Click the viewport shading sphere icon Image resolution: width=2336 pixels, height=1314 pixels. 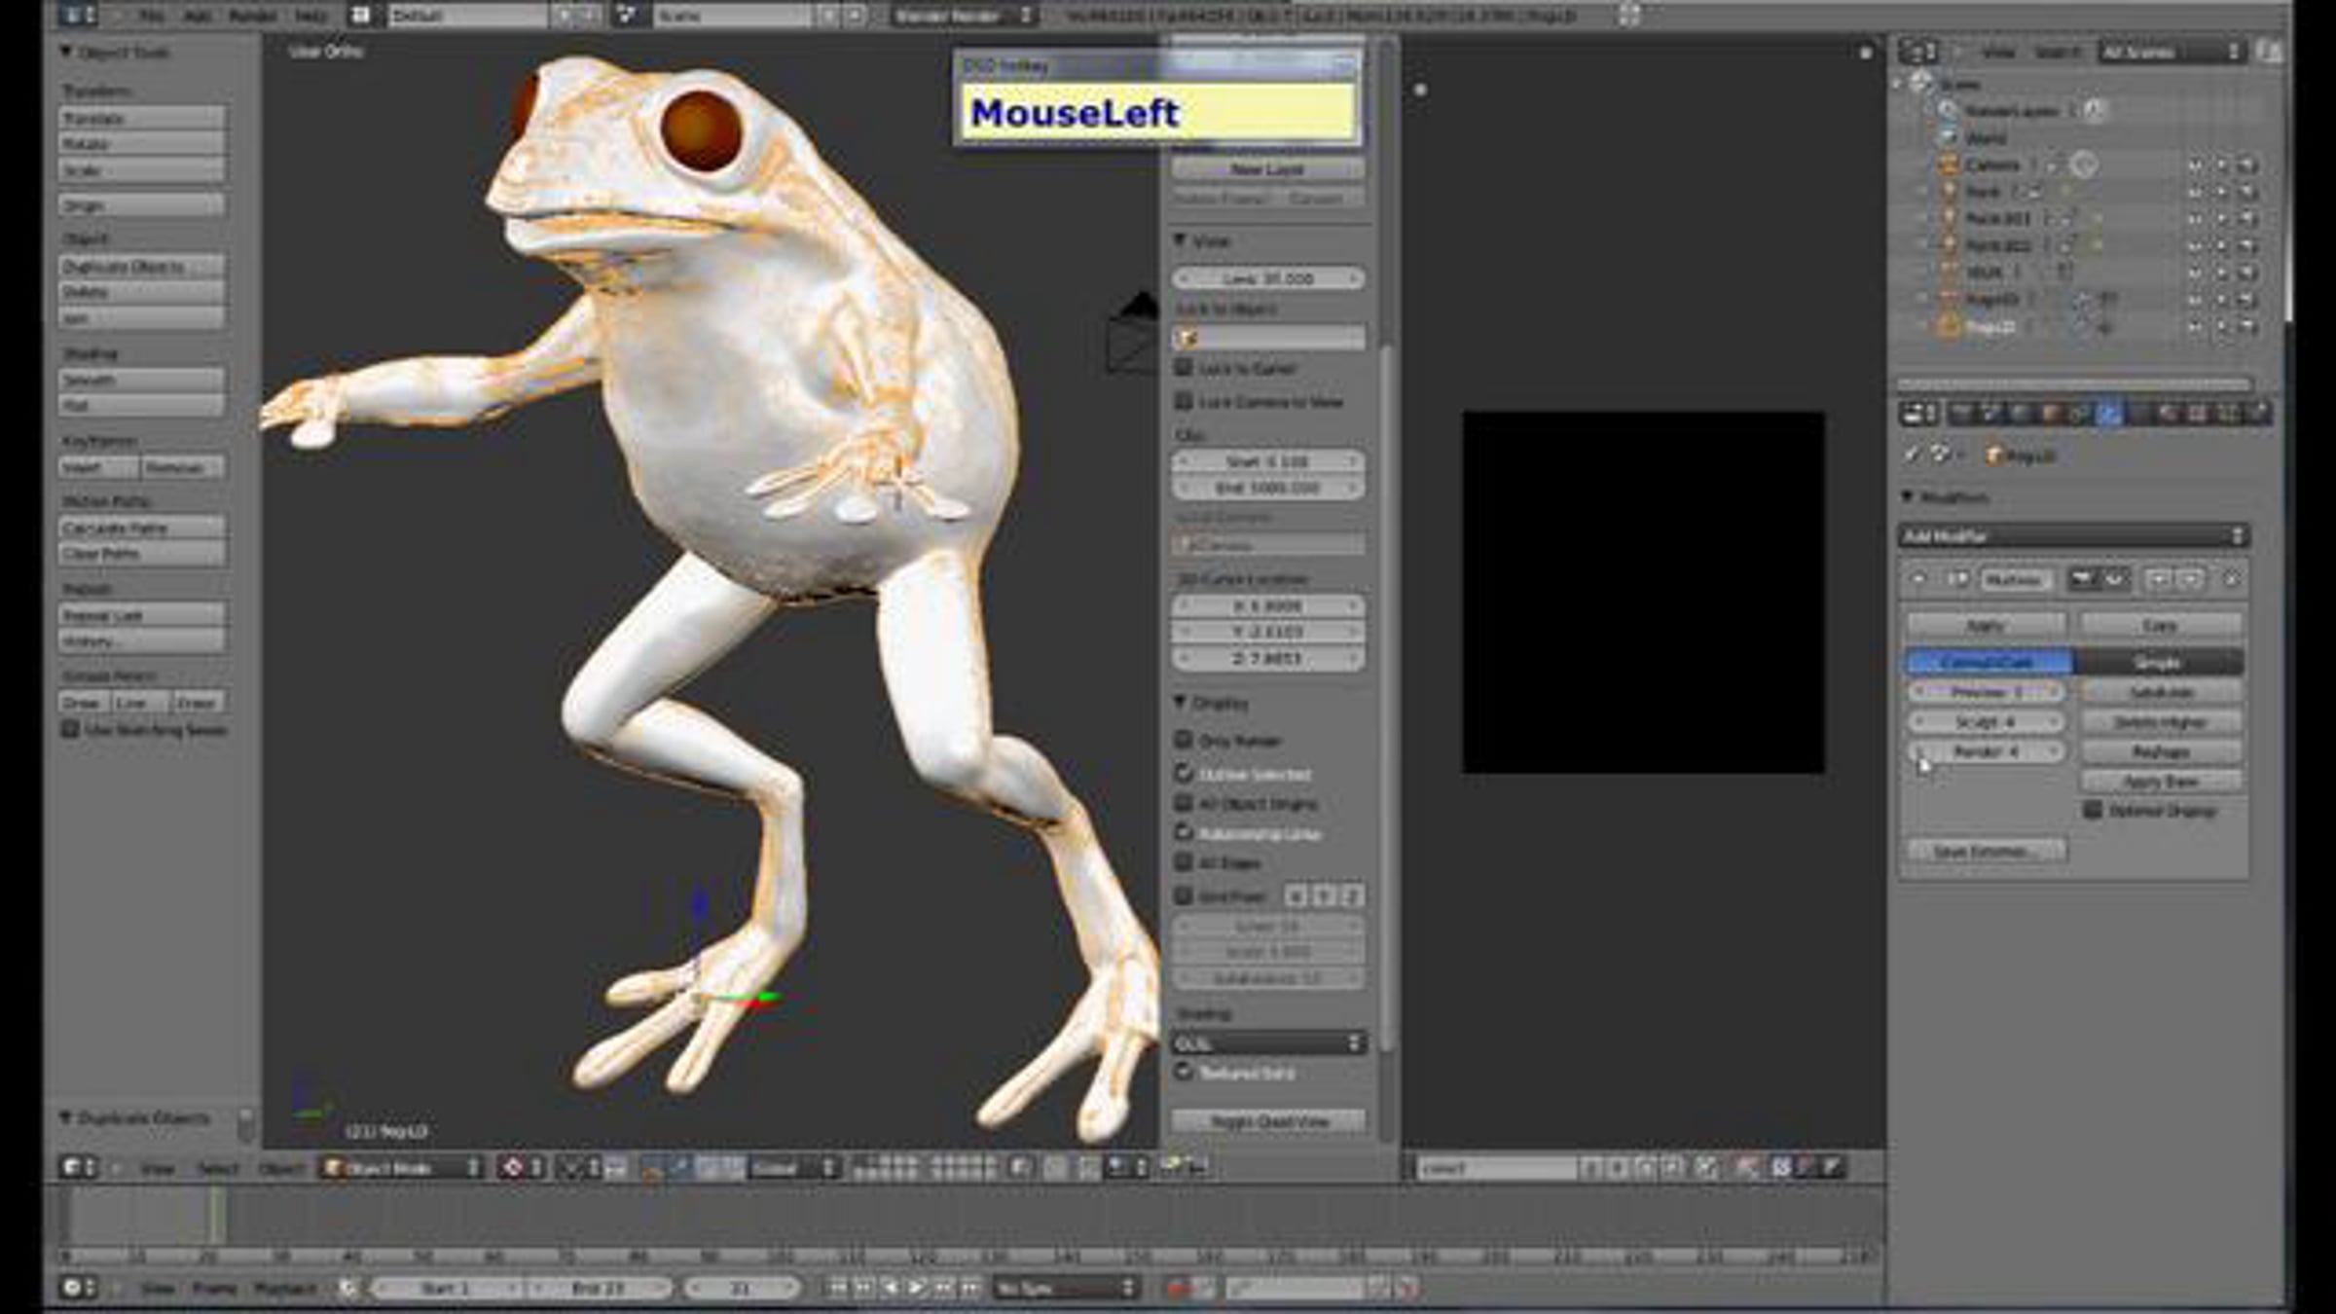(514, 1167)
